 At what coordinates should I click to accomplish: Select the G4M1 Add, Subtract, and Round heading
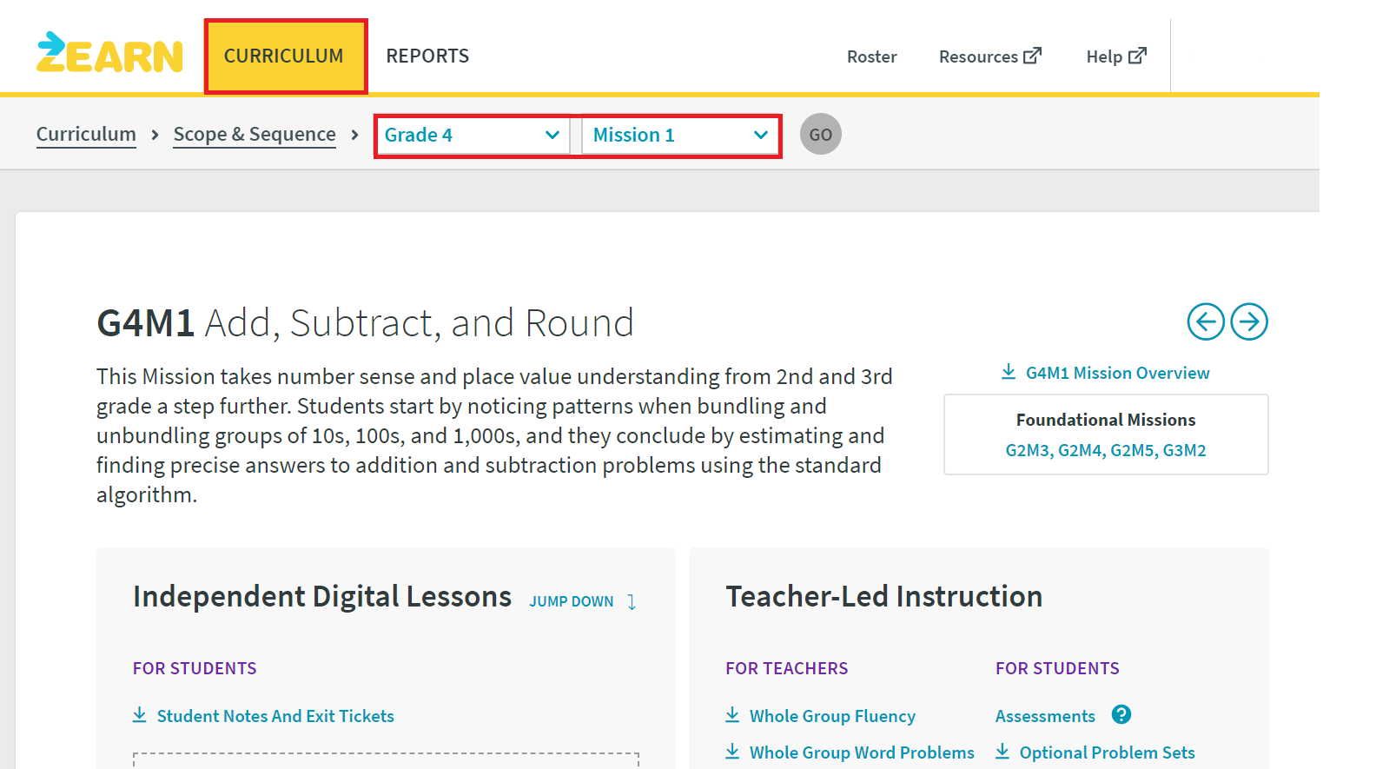[365, 323]
